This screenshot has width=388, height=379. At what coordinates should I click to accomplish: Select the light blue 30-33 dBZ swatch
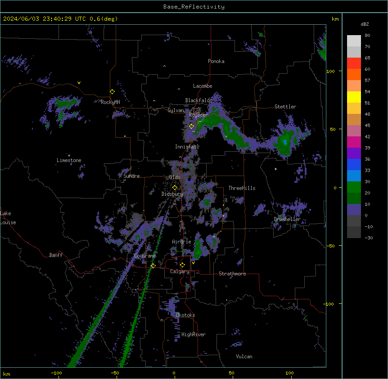(354, 176)
